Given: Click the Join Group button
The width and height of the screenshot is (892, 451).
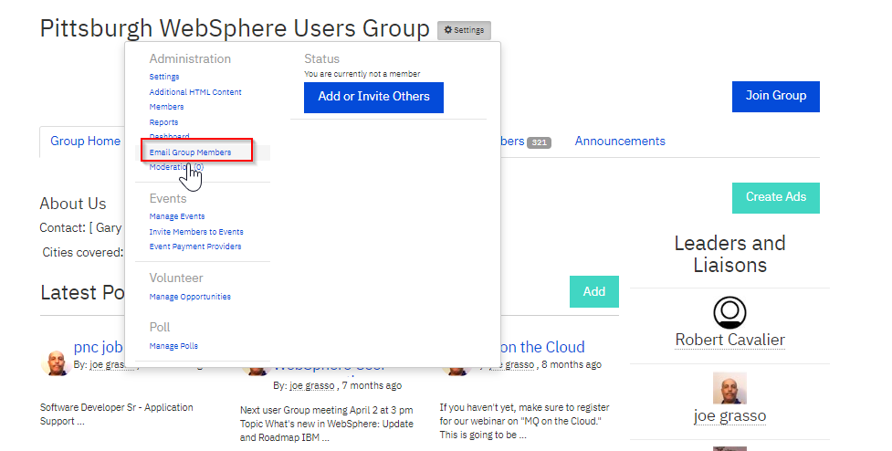Looking at the screenshot, I should tap(776, 96).
